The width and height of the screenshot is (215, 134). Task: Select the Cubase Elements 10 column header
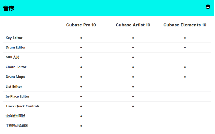[x=185, y=25]
